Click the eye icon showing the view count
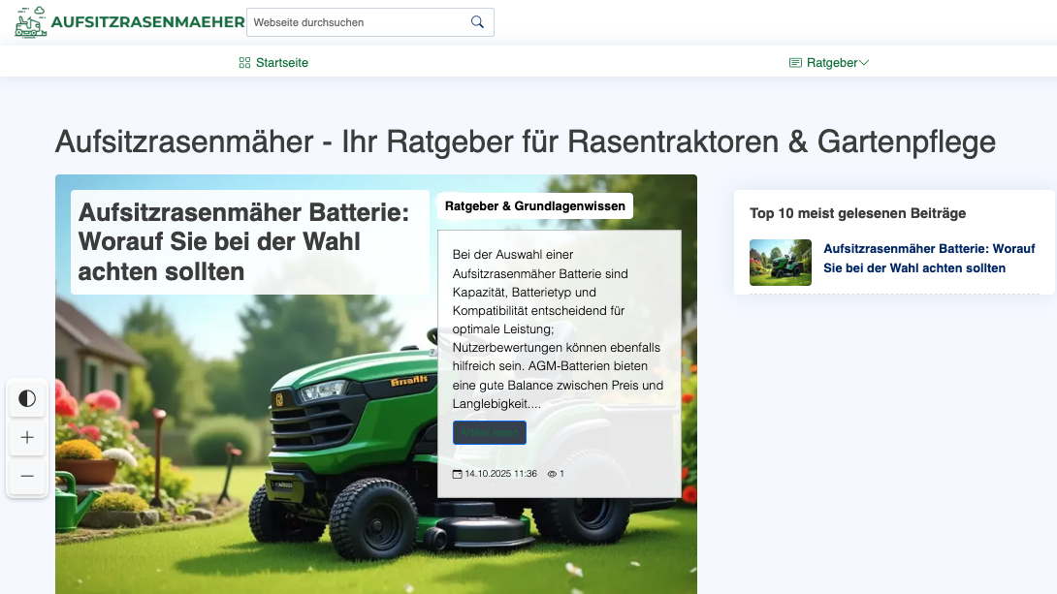Viewport: 1057px width, 594px height. [552, 473]
